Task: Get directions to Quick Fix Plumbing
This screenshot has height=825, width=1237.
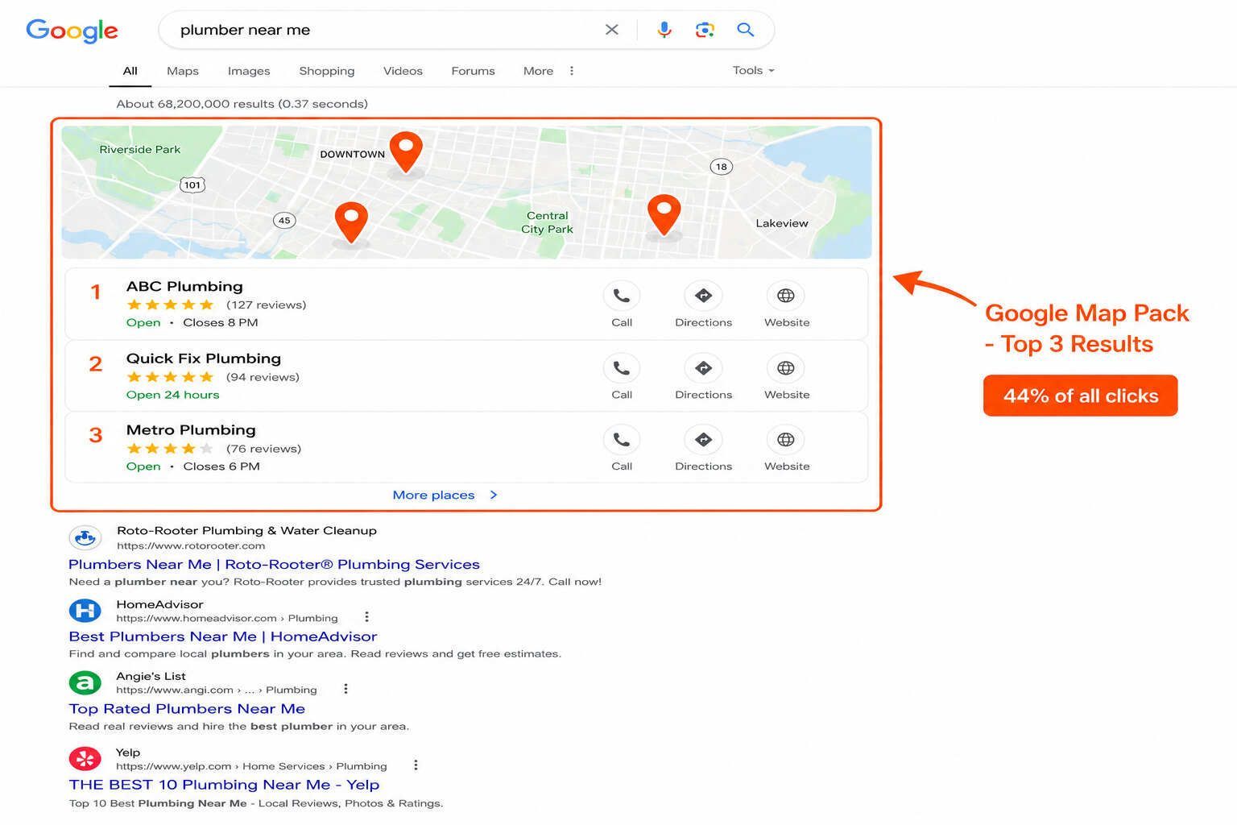Action: pos(704,368)
